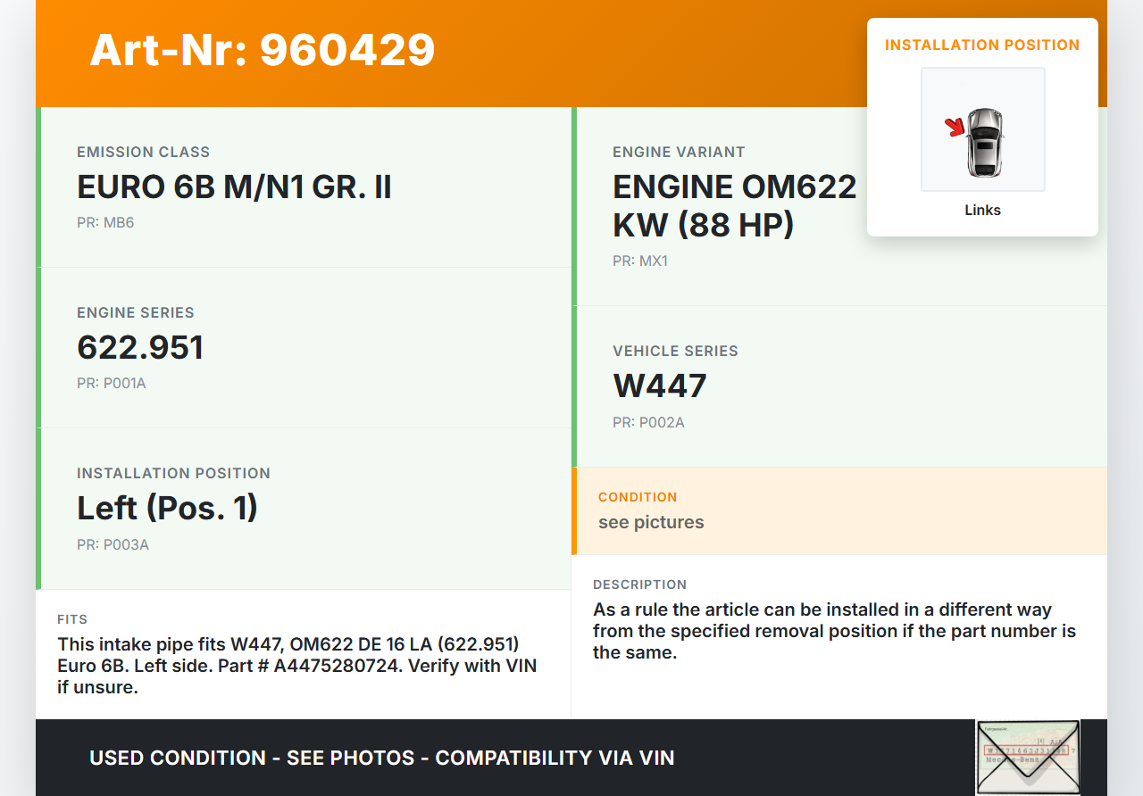Select the 'EURO 6B M/N1 GR. II' value
This screenshot has height=796, width=1143.
tap(234, 187)
